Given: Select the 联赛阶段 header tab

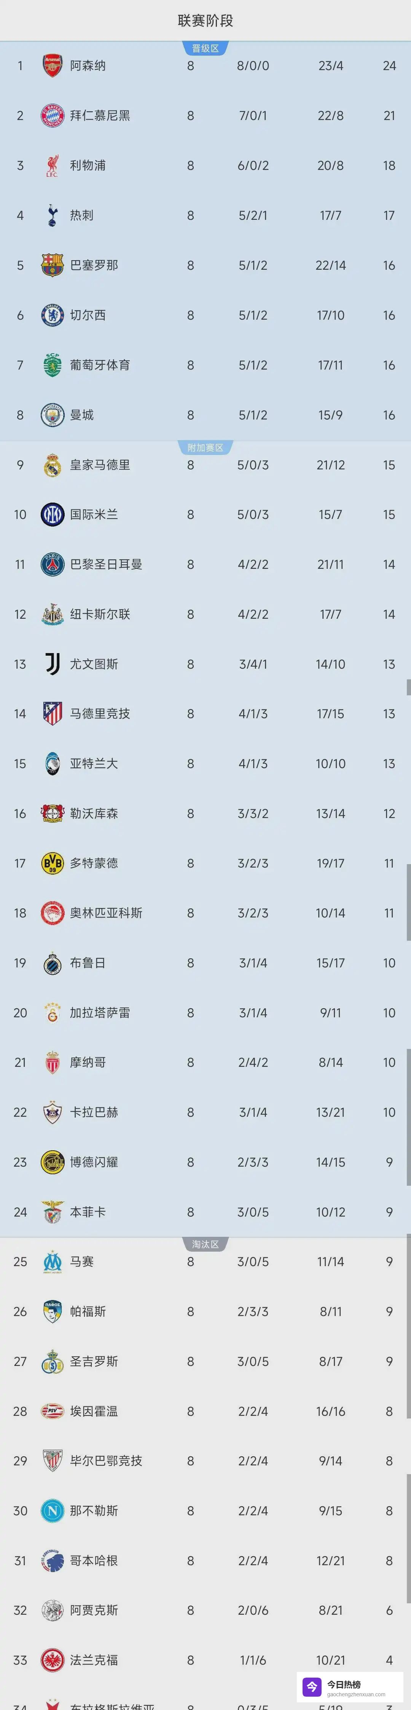Looking at the screenshot, I should (x=205, y=21).
